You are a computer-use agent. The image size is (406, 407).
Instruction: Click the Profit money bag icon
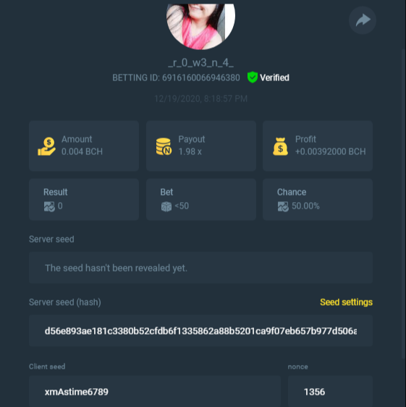[x=281, y=146]
